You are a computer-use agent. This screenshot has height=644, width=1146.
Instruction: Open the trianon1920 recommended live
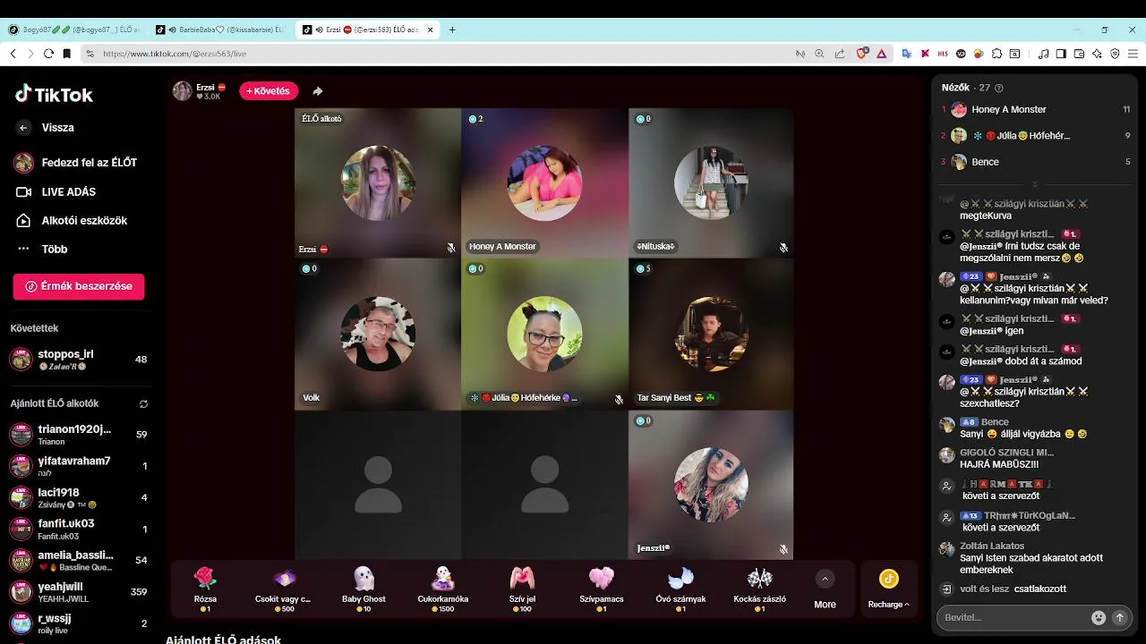coord(79,435)
